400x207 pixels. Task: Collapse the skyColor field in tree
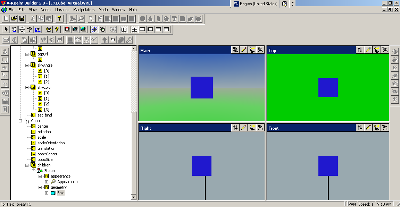pos(27,87)
